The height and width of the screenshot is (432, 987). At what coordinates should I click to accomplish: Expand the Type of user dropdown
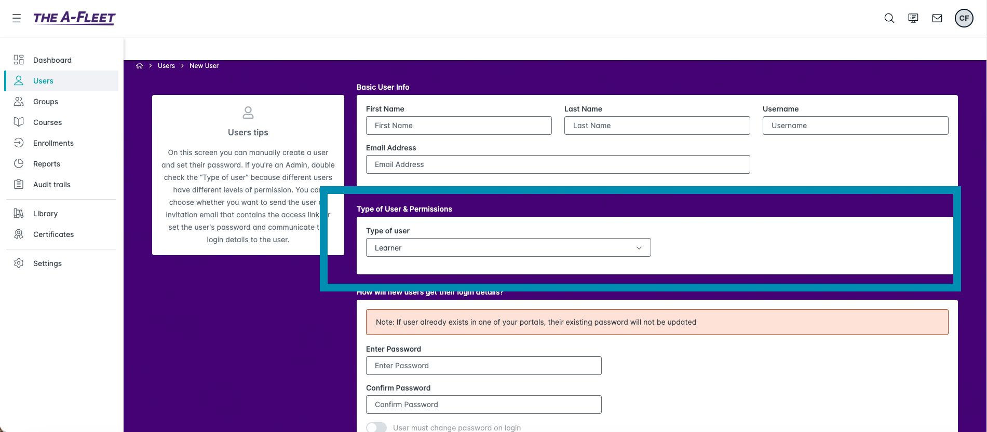pos(508,248)
